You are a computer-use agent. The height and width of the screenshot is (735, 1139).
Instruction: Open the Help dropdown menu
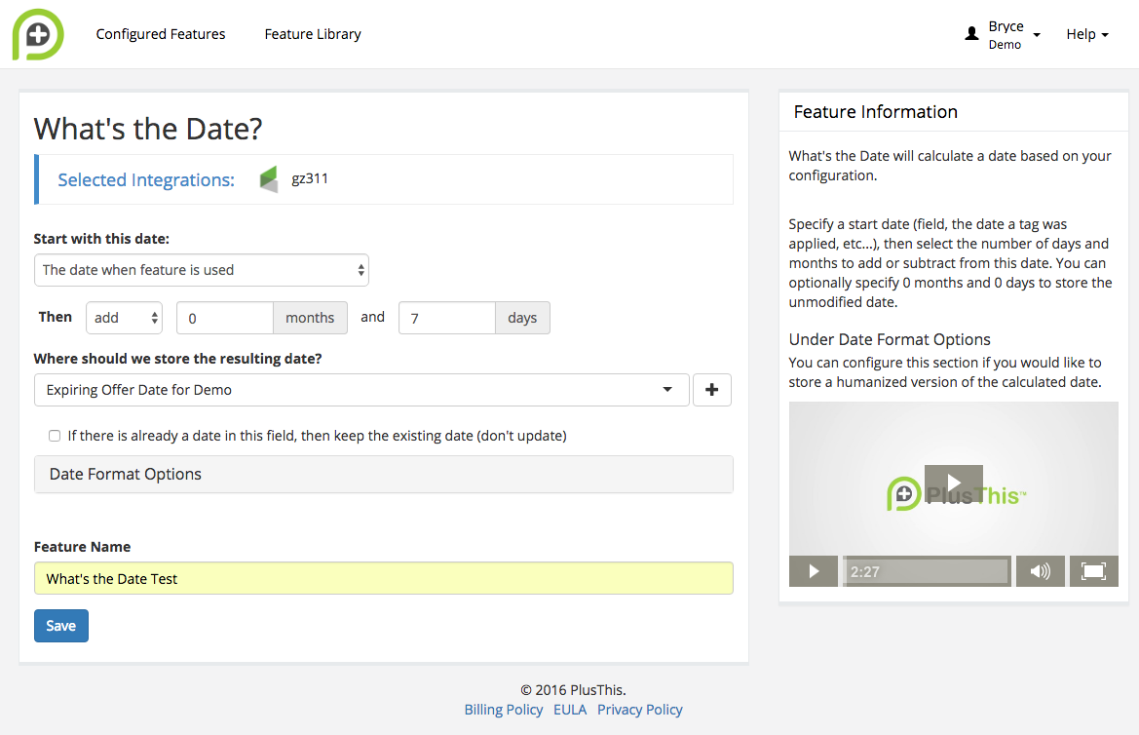point(1087,34)
